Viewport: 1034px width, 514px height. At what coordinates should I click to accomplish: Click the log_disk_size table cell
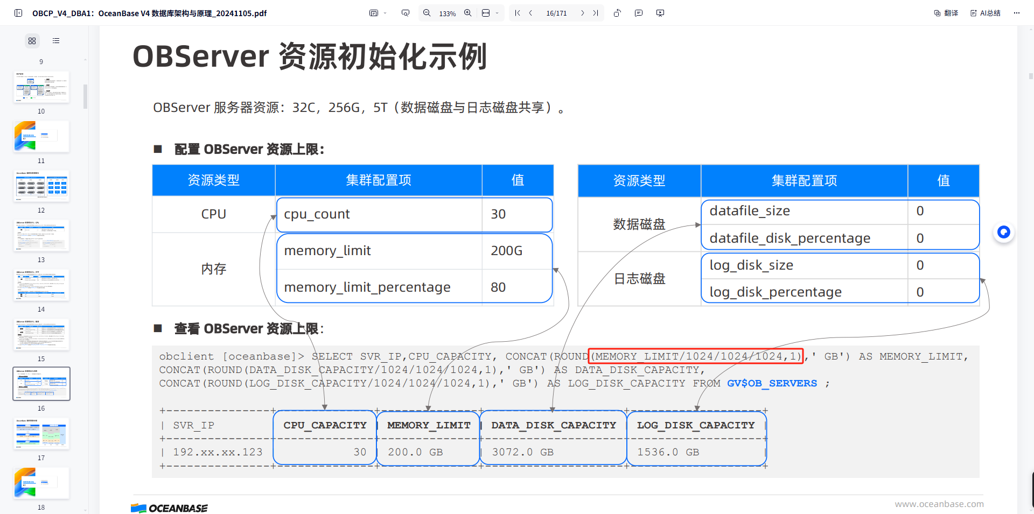click(x=805, y=265)
